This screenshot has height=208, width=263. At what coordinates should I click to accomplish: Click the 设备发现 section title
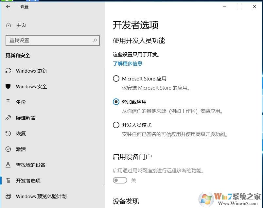126,201
